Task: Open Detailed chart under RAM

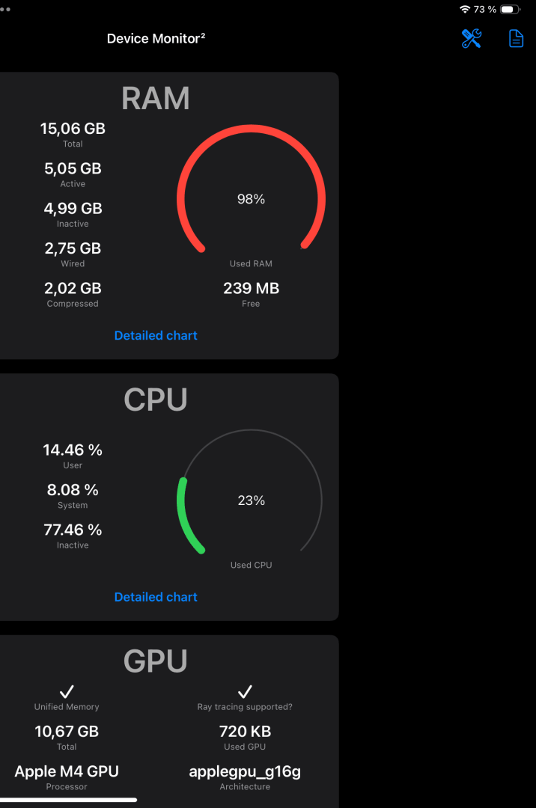Action: (156, 335)
